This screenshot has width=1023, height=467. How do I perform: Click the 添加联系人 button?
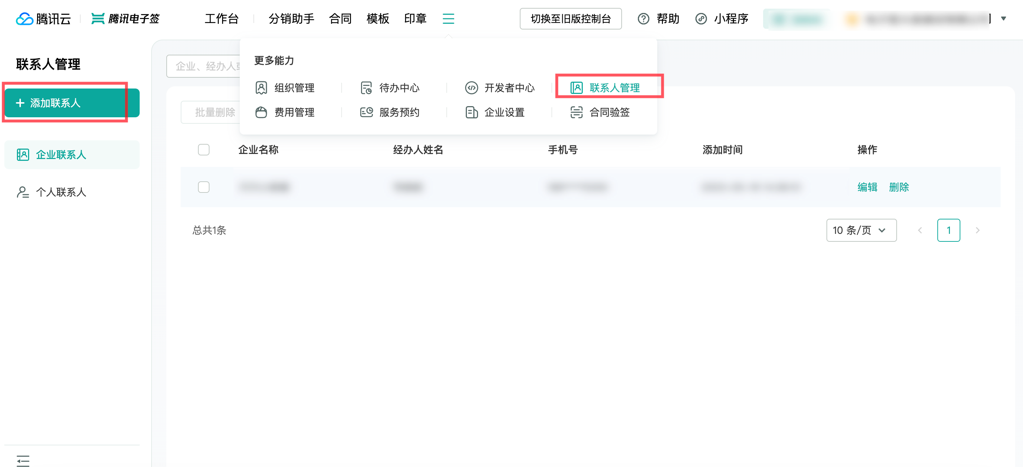[x=72, y=103]
